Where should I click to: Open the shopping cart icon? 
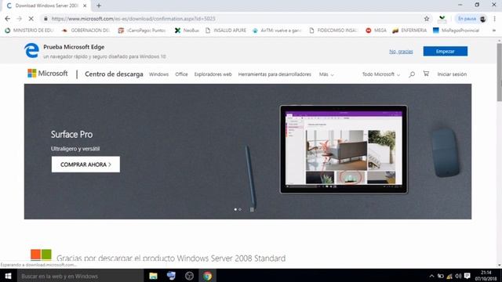(426, 74)
